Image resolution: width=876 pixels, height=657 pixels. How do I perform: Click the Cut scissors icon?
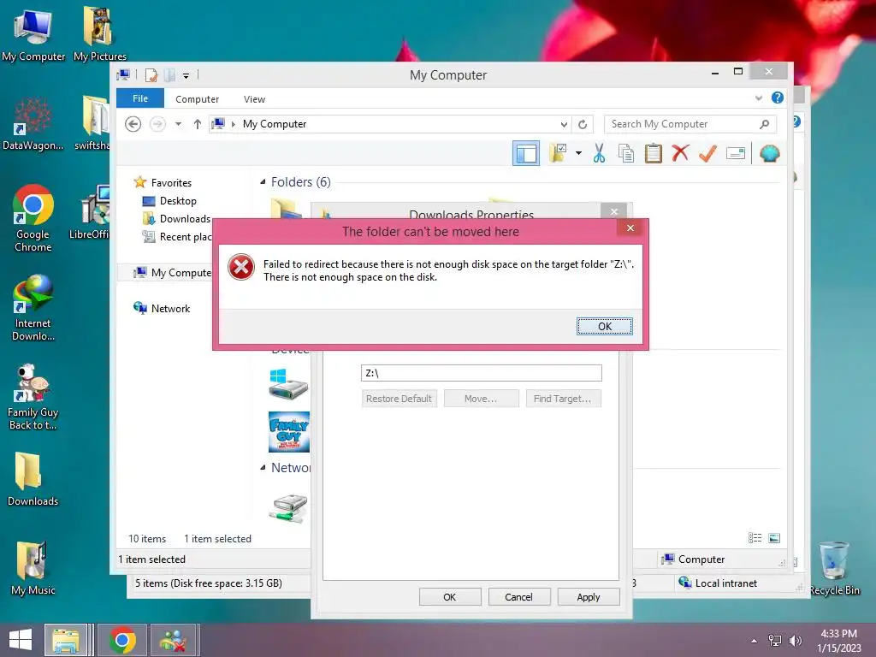(599, 153)
